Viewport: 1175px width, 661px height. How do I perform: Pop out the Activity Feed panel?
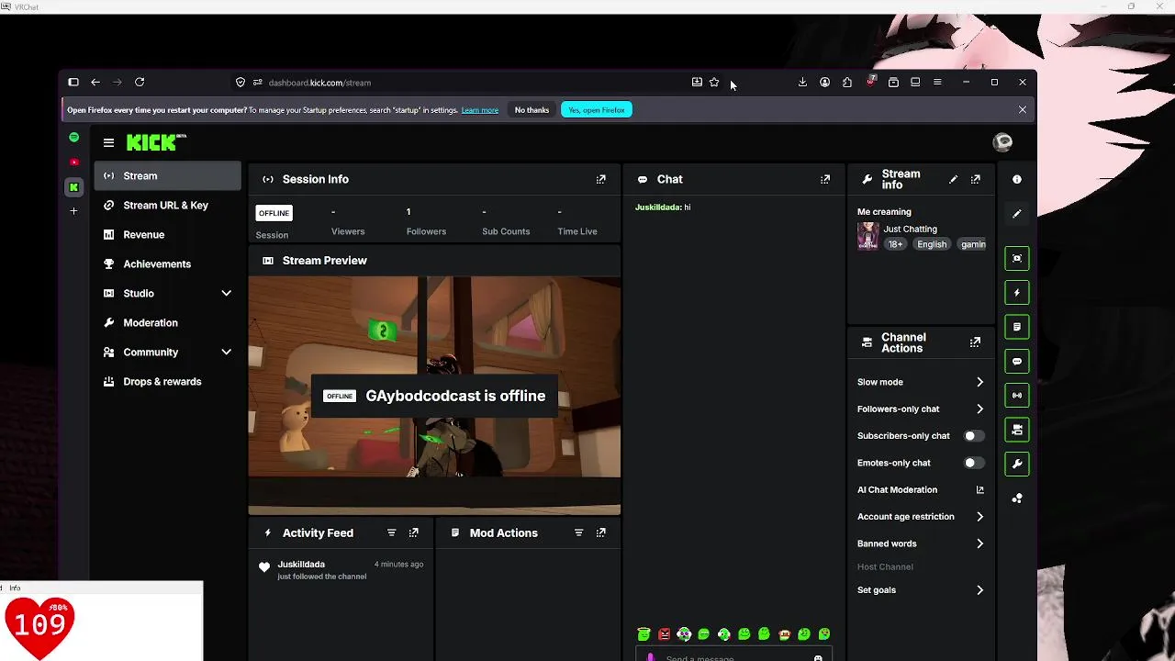point(413,532)
